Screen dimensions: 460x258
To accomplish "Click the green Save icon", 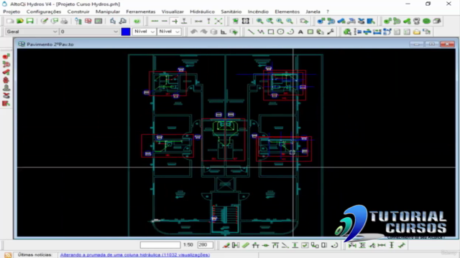I will point(30,21).
